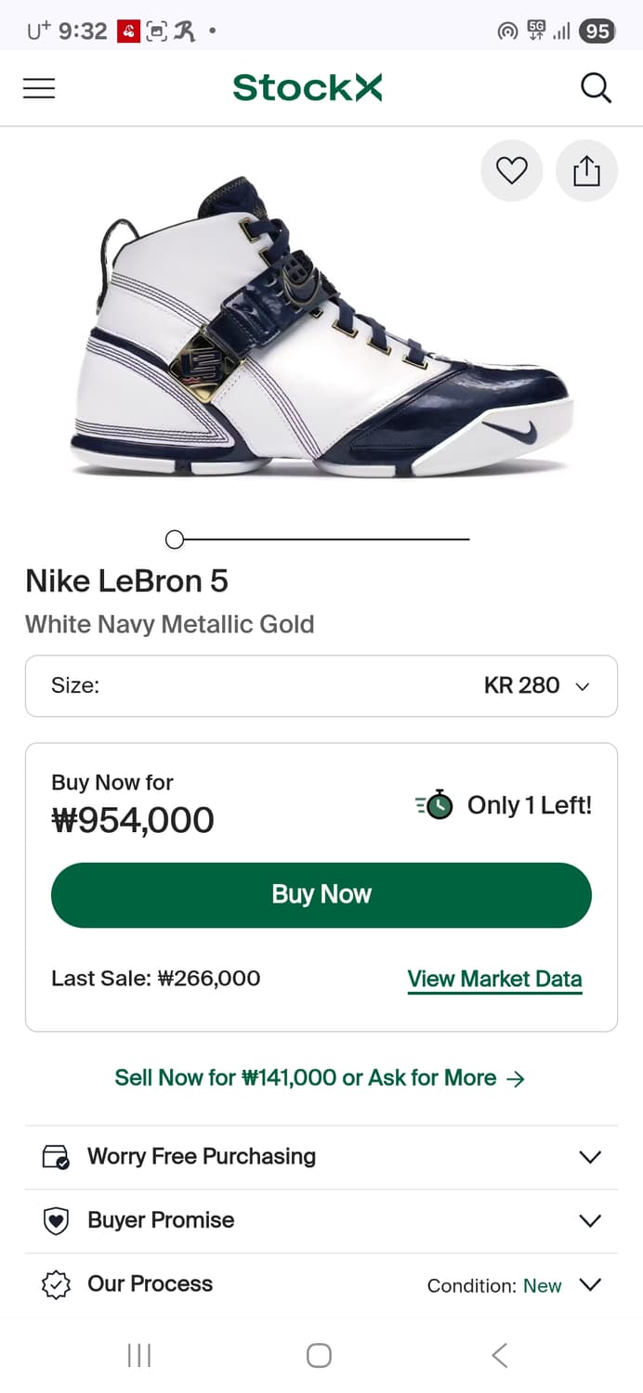
Task: Tap the share icon
Action: tap(586, 171)
